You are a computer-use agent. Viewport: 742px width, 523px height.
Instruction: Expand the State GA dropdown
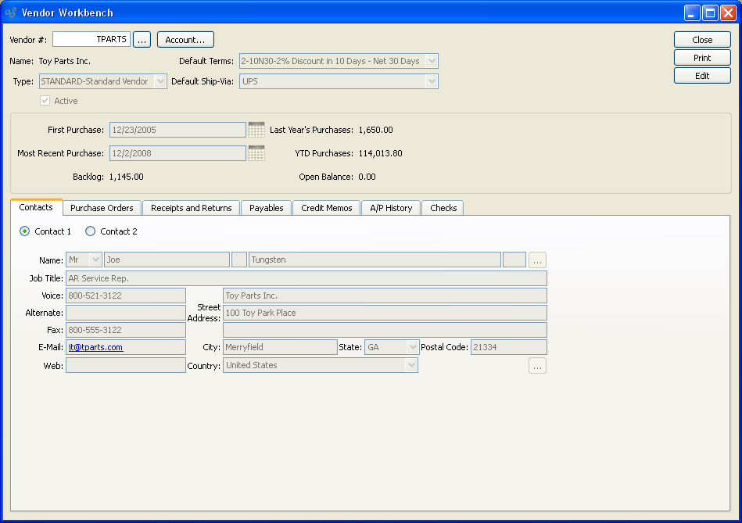tap(413, 347)
